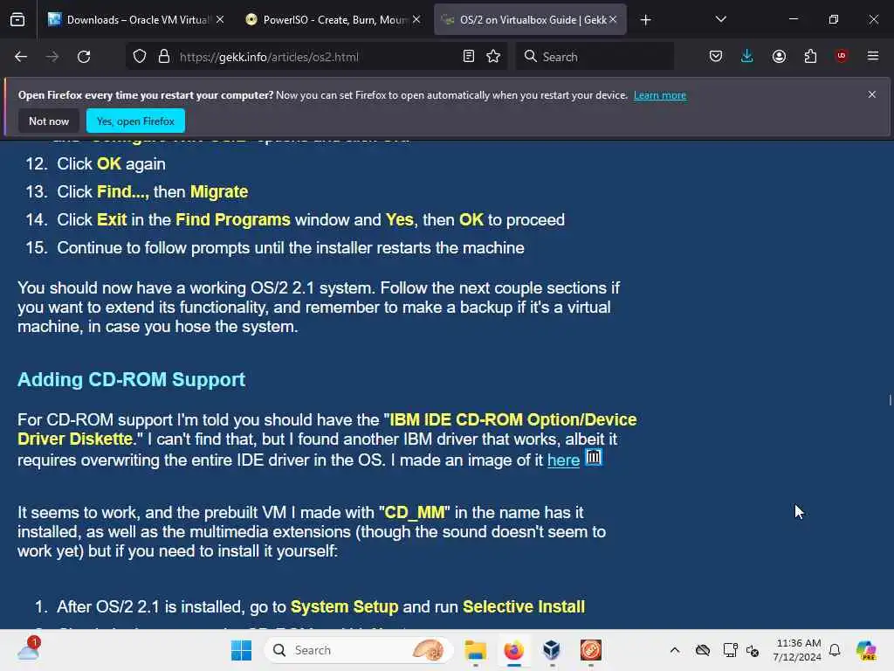
Task: Open the network status tray icon
Action: [730, 650]
